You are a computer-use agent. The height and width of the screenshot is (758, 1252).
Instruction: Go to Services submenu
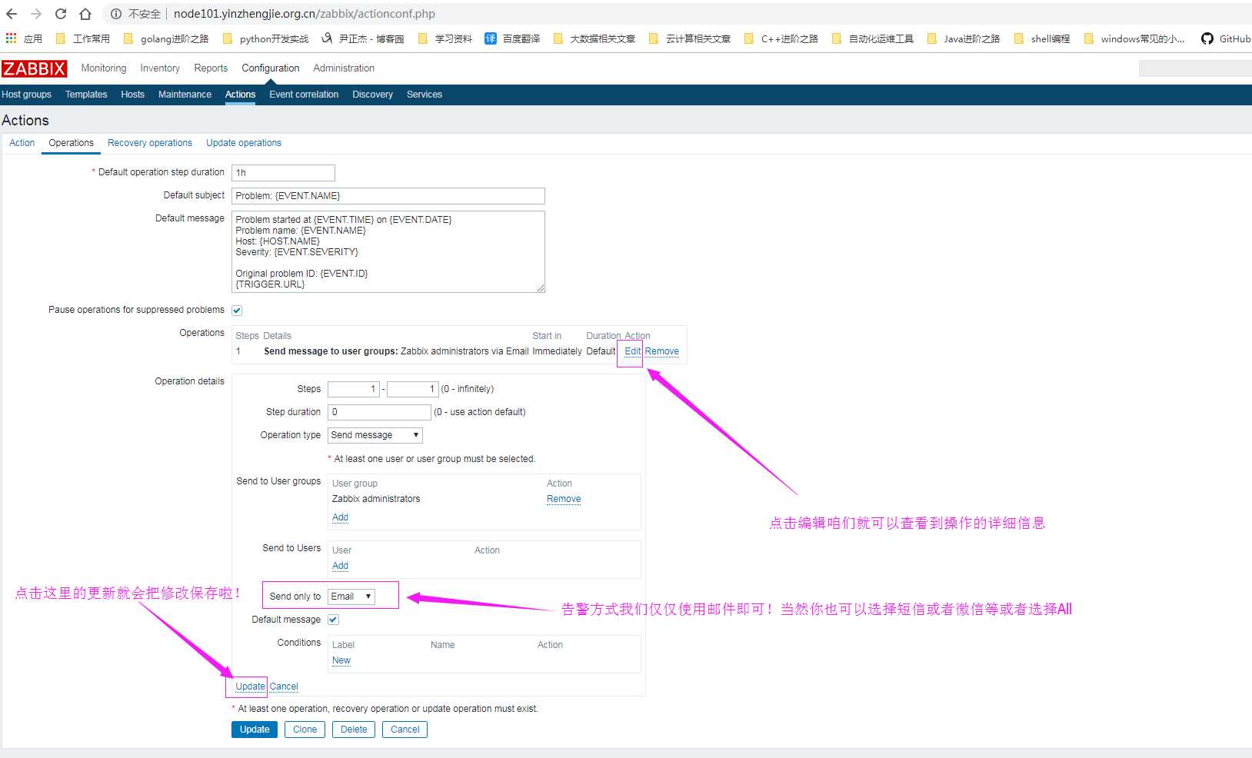pos(425,95)
